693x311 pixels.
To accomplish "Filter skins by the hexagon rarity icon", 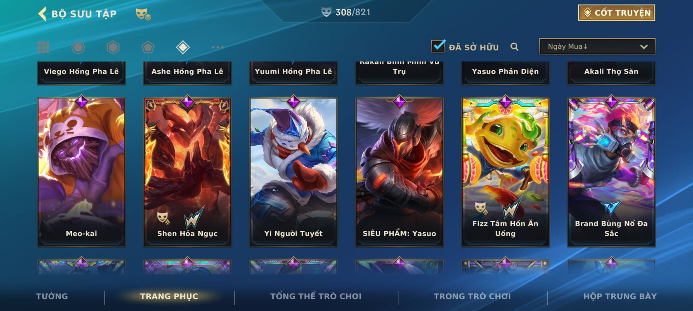I will coord(113,47).
